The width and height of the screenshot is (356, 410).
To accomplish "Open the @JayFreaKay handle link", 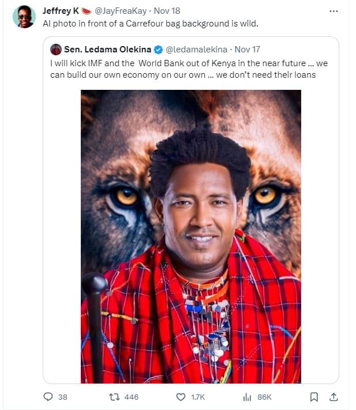I will click(x=121, y=11).
